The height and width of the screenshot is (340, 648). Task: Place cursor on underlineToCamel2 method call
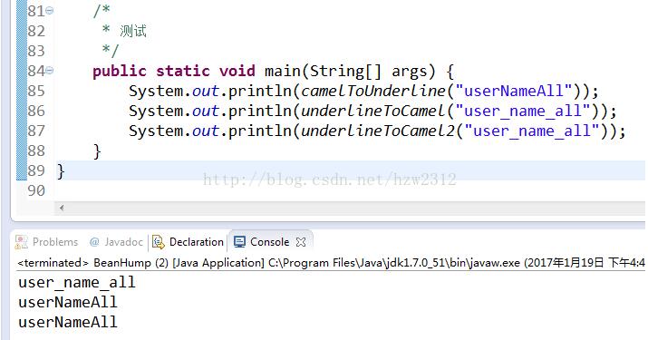pyautogui.click(x=378, y=131)
